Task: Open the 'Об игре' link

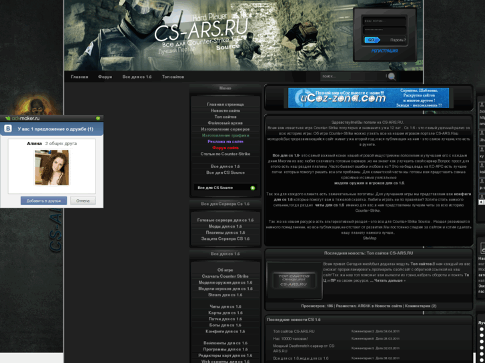Action: pos(225,270)
